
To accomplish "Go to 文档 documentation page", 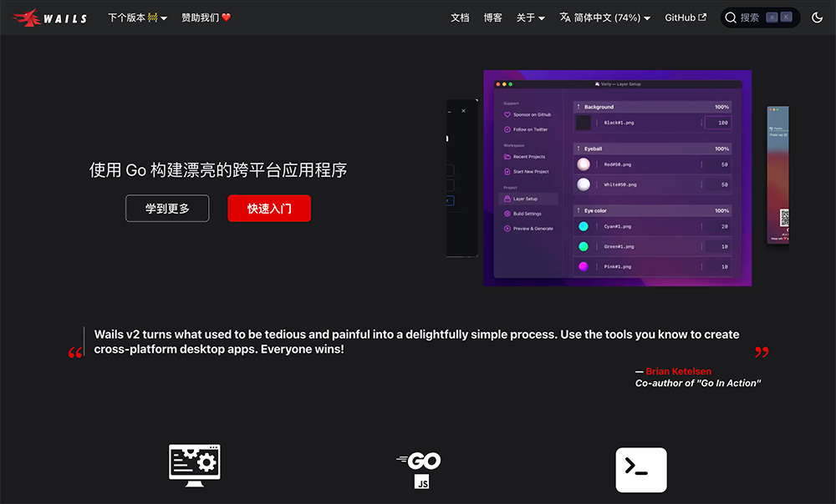I will tap(460, 18).
